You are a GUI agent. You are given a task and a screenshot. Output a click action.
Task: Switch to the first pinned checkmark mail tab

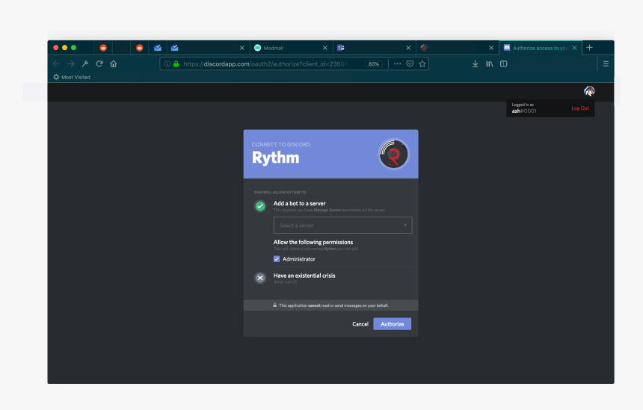tap(158, 48)
